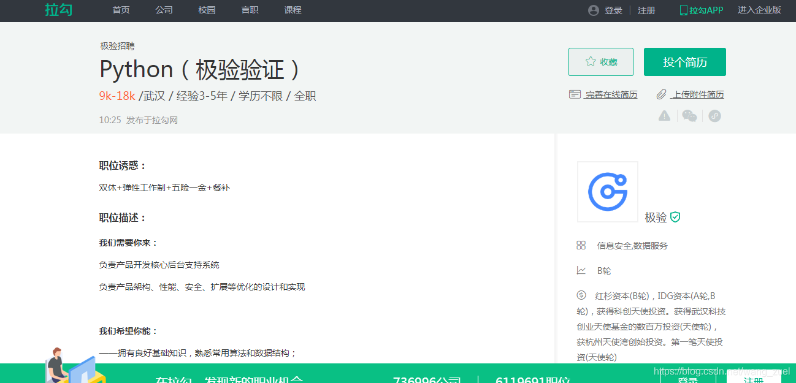This screenshot has height=383, width=796.
Task: Click the 信息安全,数据服务 industry text
Action: 632,246
